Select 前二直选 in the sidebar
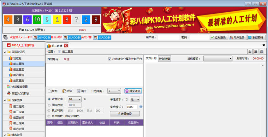Image resolution: width=268 pixels, height=137 pixels. (24, 64)
